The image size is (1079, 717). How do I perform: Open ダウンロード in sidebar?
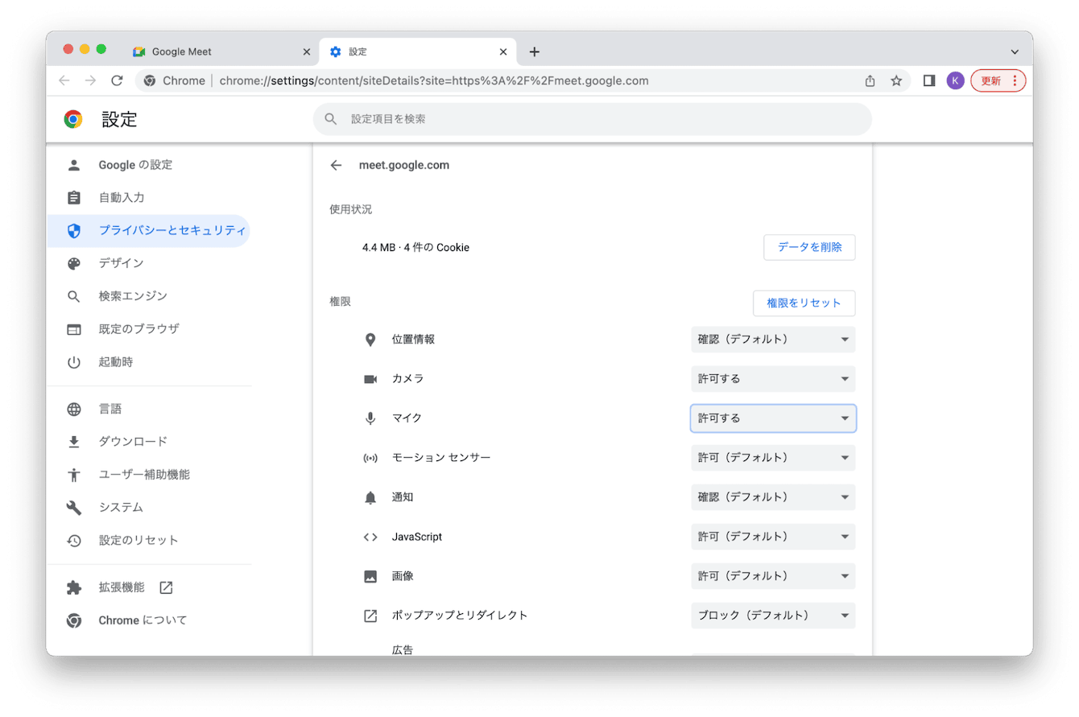pyautogui.click(x=149, y=442)
